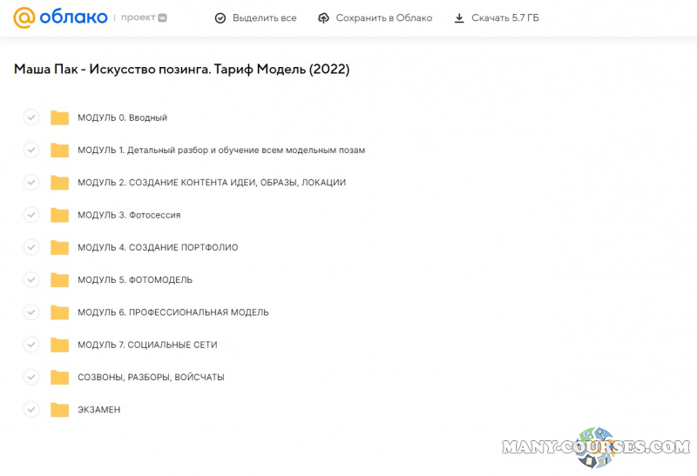Click folder icon of ЭКЗАМЕН
This screenshot has height=476, width=697.
pyautogui.click(x=59, y=410)
